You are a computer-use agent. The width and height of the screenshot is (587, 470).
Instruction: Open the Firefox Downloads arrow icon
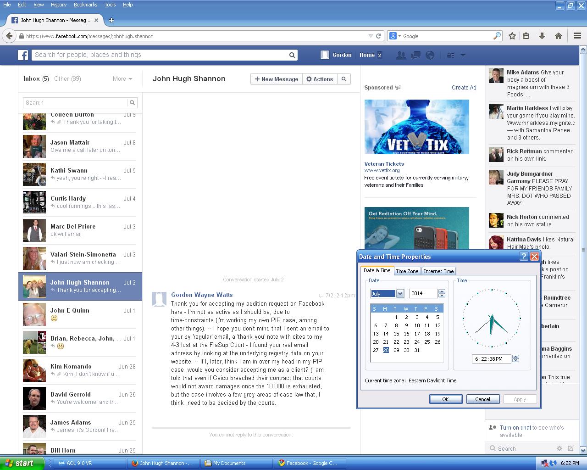pos(542,36)
